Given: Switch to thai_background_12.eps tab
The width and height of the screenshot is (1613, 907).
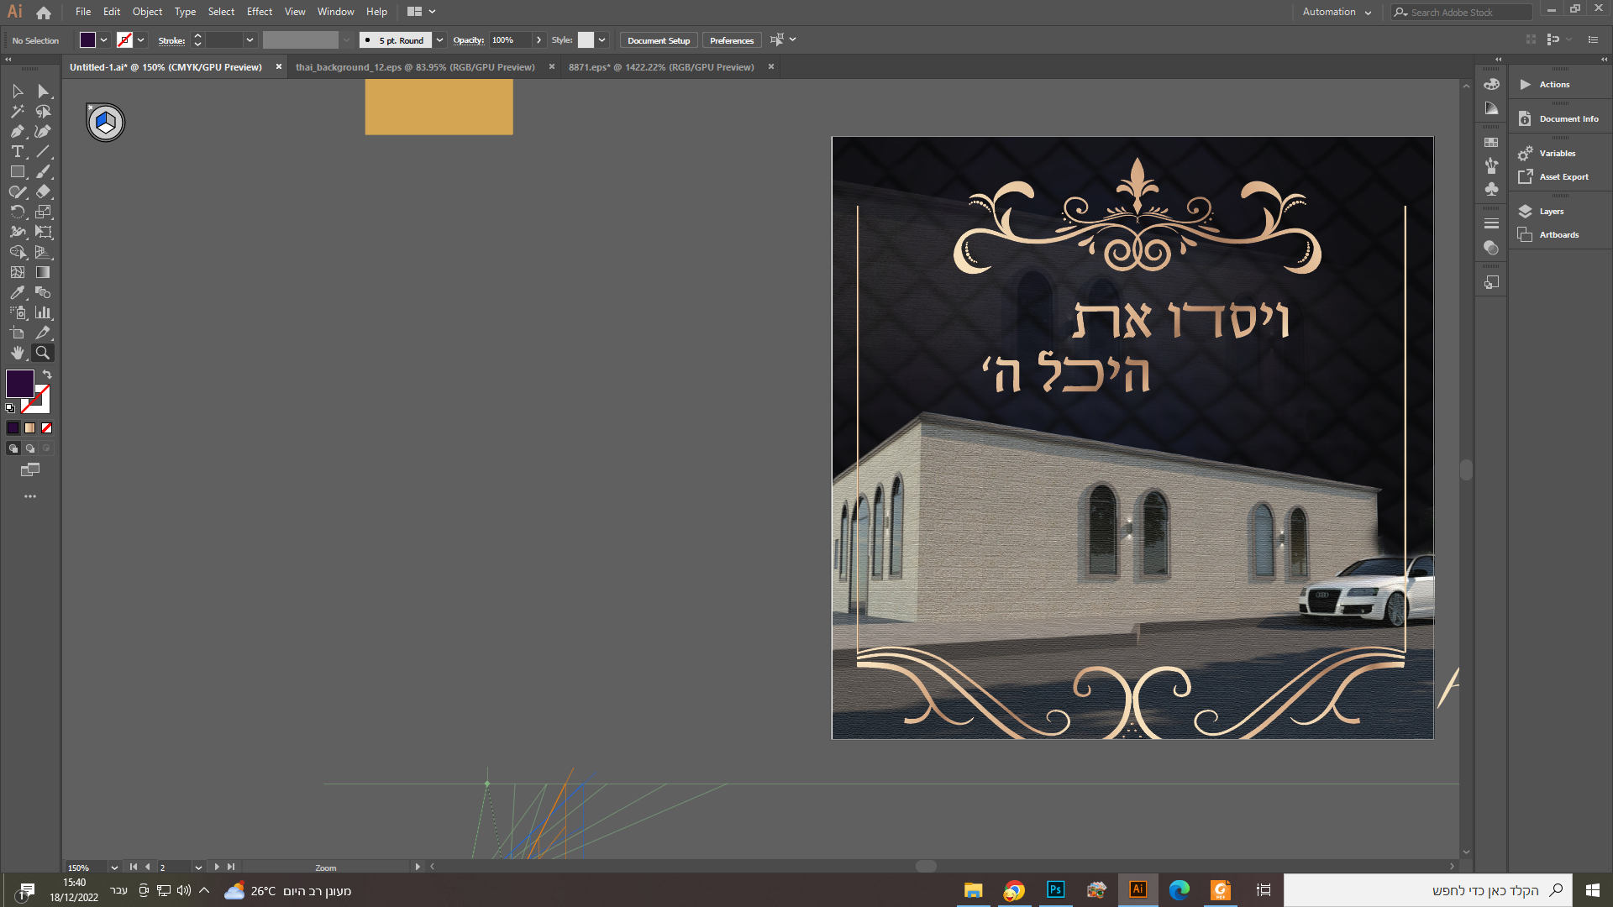Looking at the screenshot, I should [415, 67].
